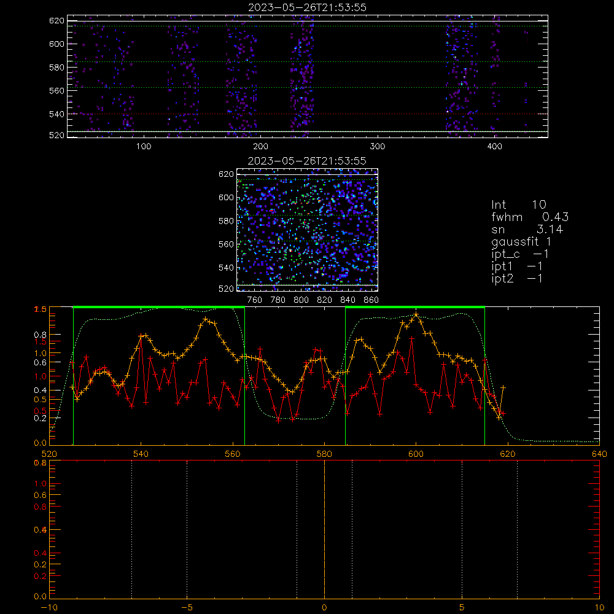Image resolution: width=614 pixels, height=614 pixels.
Task: Click x-axis label 760 under middle image
Action: [x=255, y=300]
